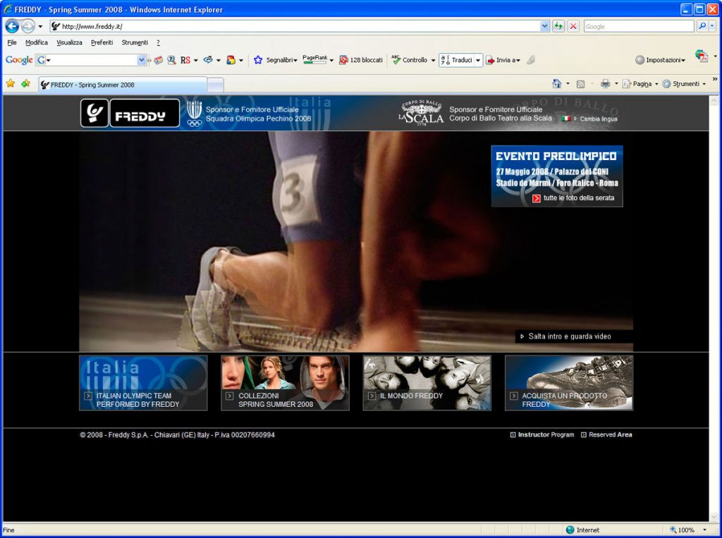Open the Visualizza menu

(70, 42)
